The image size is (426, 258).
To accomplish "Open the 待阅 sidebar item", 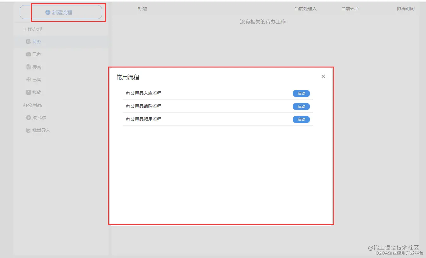I will click(61, 67).
